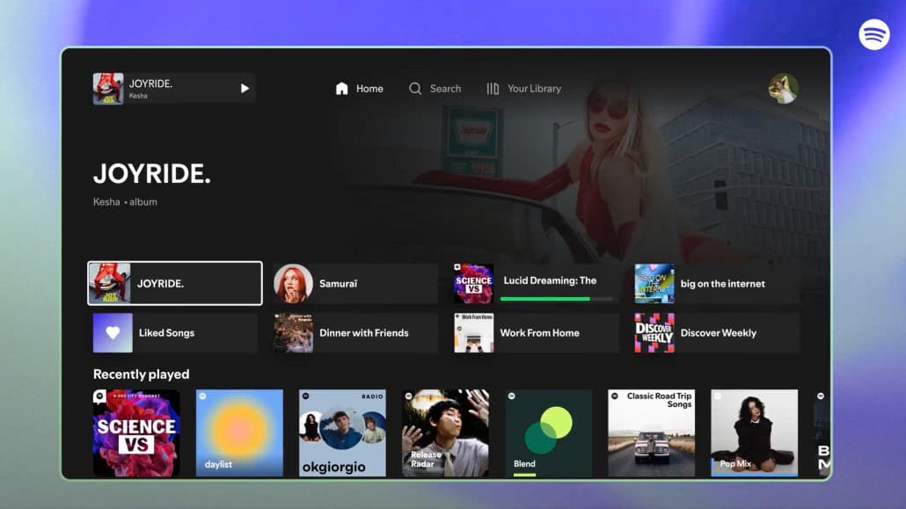Screen dimensions: 906x509
Task: Click the now playing JOYRIDE. album cover
Action: [x=108, y=89]
